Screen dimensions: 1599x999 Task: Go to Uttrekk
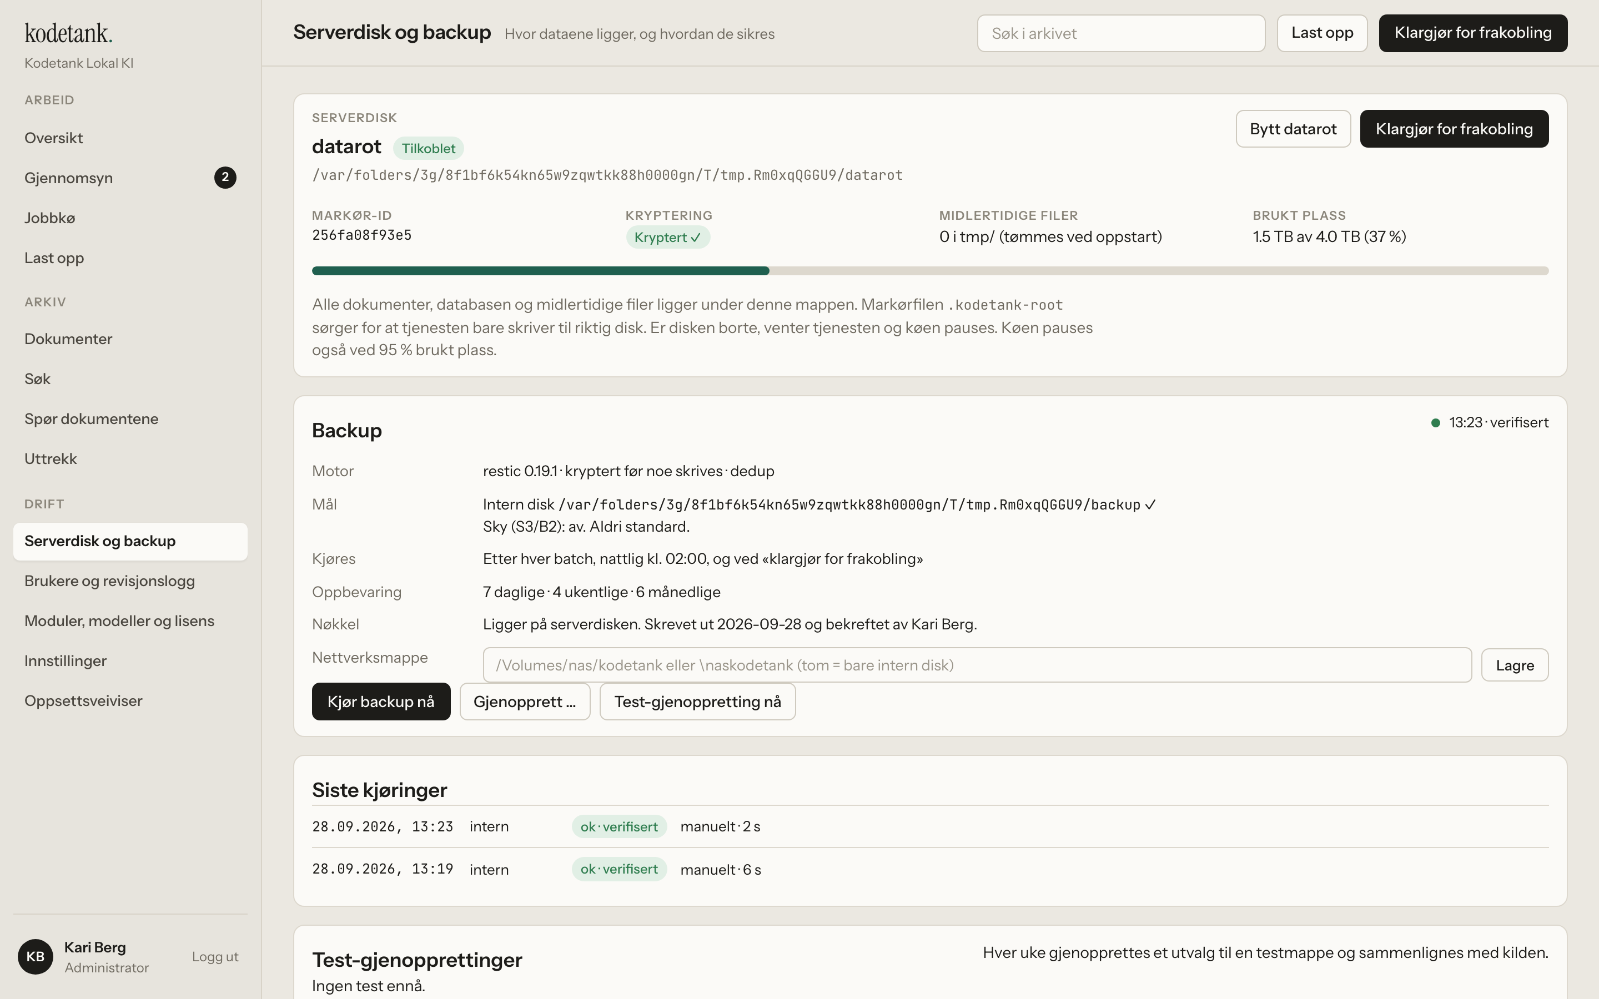pyautogui.click(x=130, y=458)
